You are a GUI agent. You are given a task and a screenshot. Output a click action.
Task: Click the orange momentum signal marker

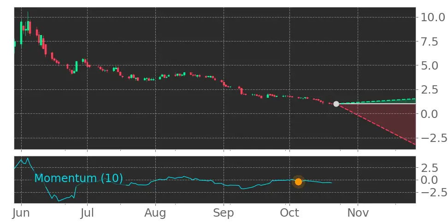298,182
